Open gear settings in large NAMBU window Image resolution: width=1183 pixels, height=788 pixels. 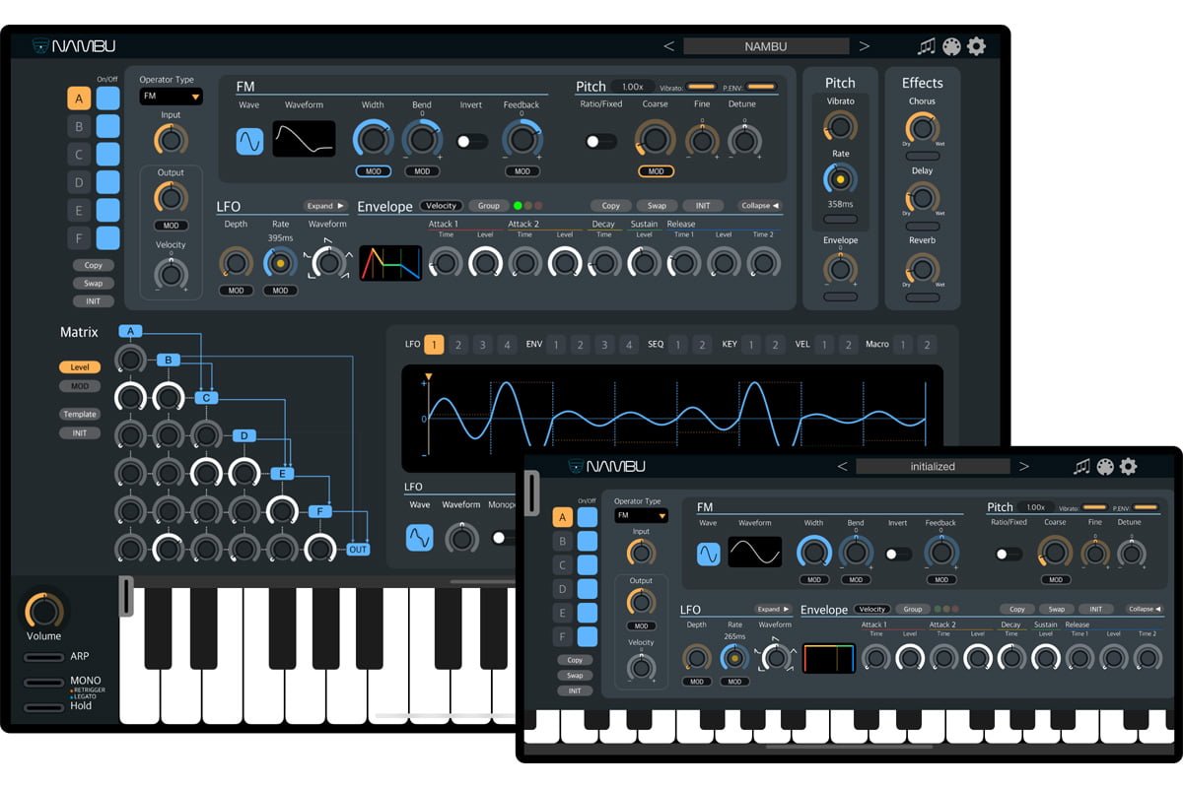point(976,46)
